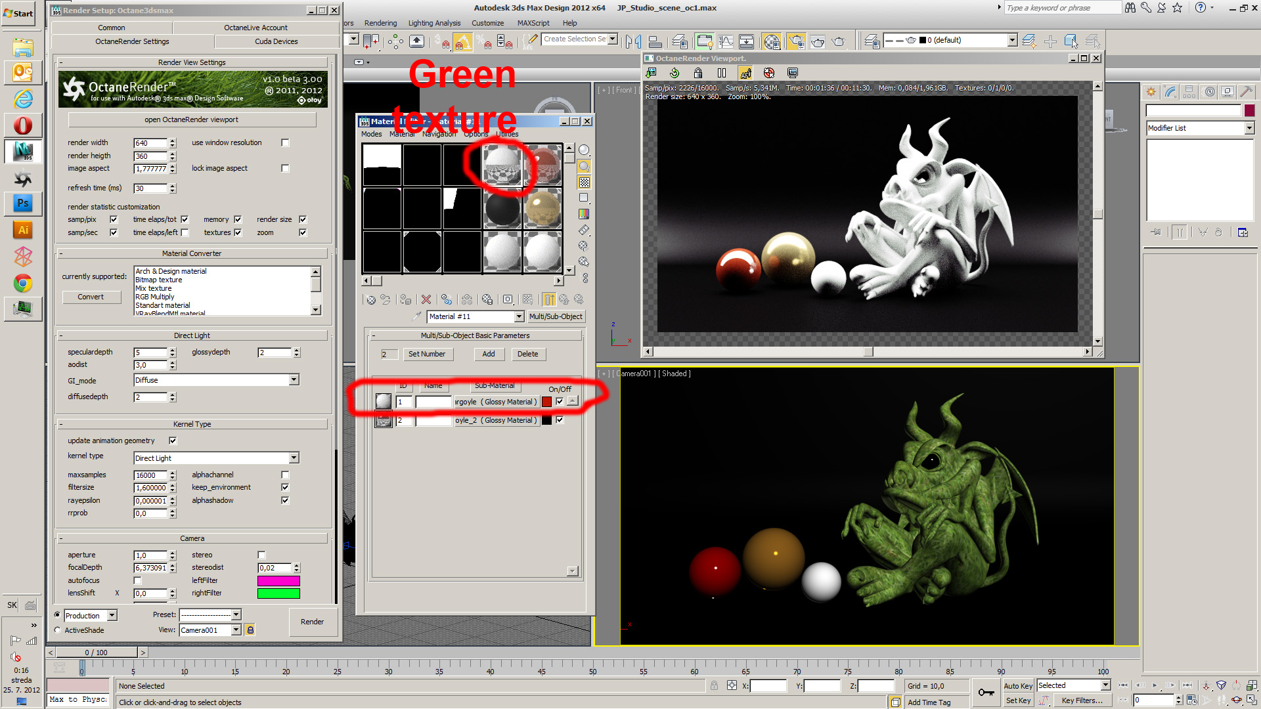
Task: Toggle Go to Parent material icon
Action: pos(564,299)
